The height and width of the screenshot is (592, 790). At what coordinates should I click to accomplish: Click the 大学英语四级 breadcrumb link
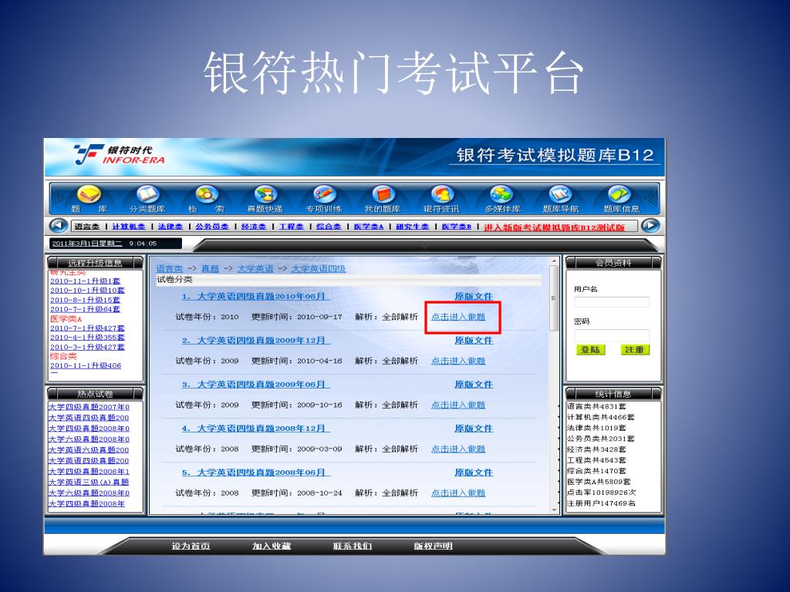[319, 268]
